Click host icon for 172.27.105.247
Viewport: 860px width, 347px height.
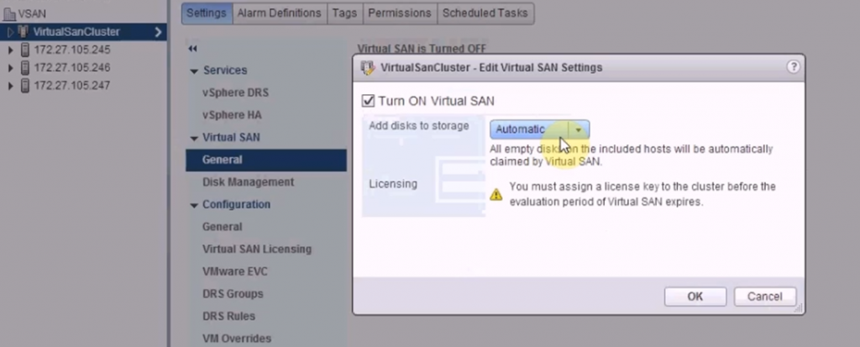pyautogui.click(x=24, y=86)
